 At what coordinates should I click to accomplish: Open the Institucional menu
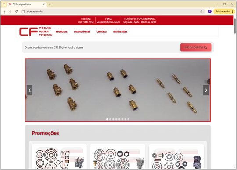[82, 31]
